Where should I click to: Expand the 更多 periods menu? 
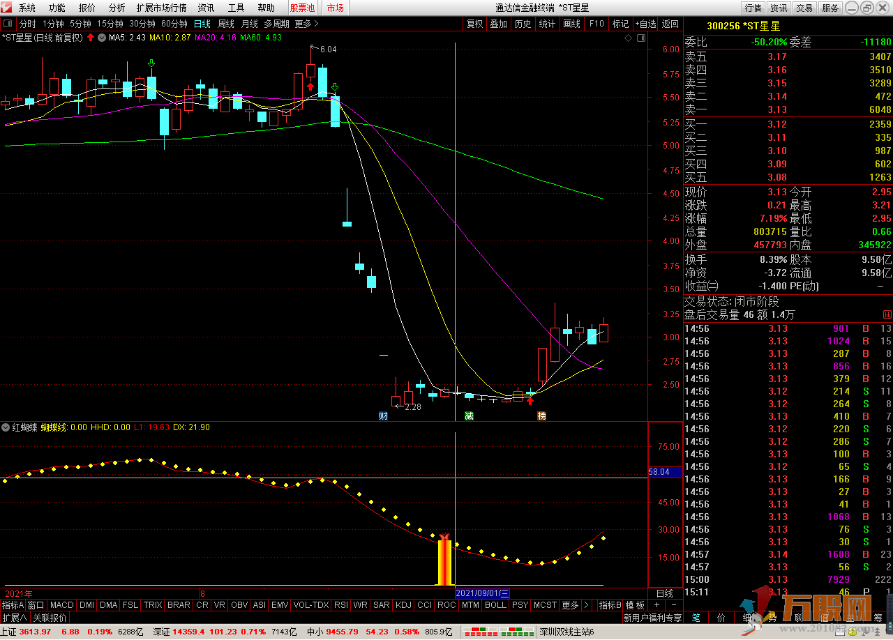point(306,24)
